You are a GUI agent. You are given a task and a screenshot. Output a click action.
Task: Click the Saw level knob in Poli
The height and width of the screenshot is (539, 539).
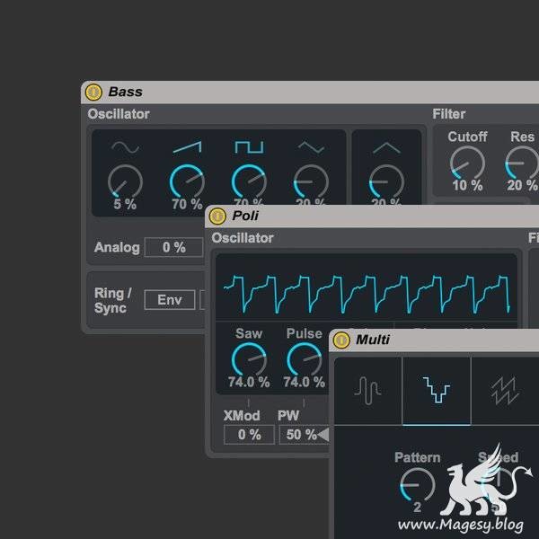(249, 359)
